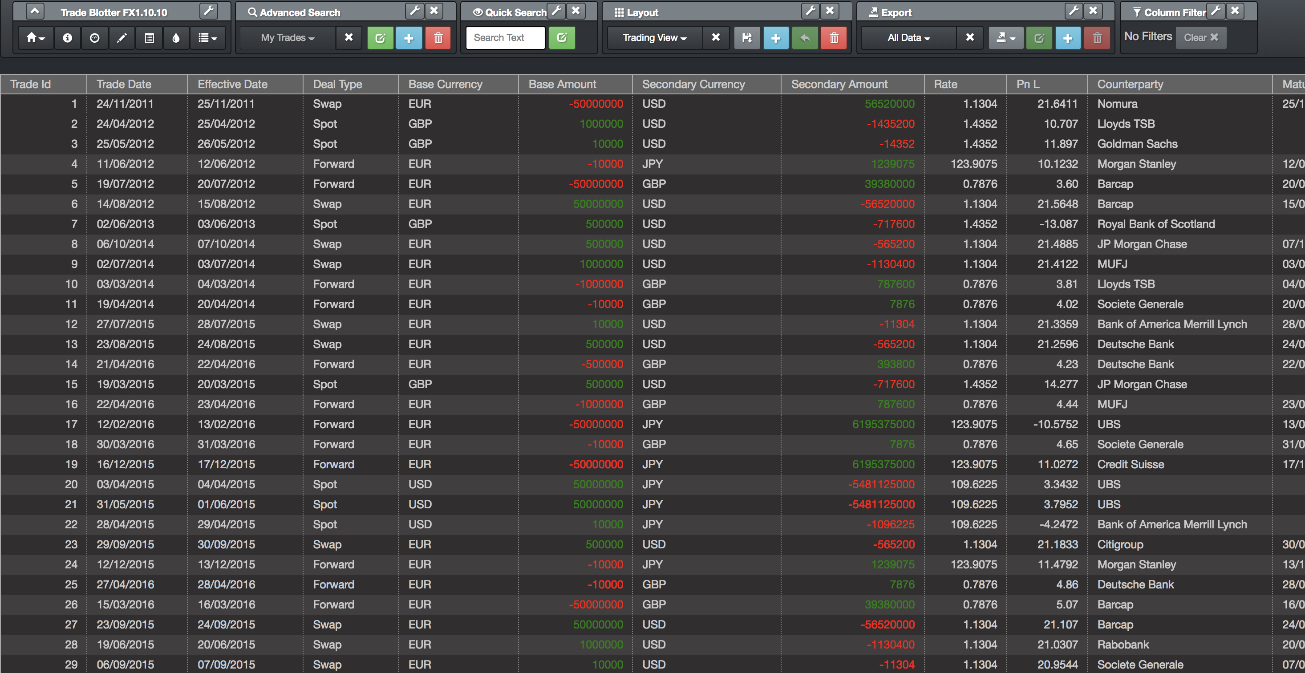
Task: Add a new export report
Action: point(1068,37)
